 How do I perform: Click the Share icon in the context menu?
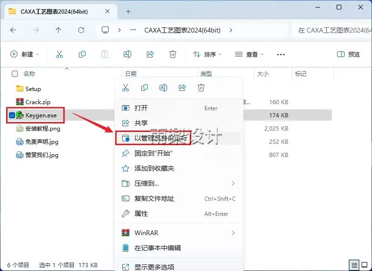tap(182, 88)
